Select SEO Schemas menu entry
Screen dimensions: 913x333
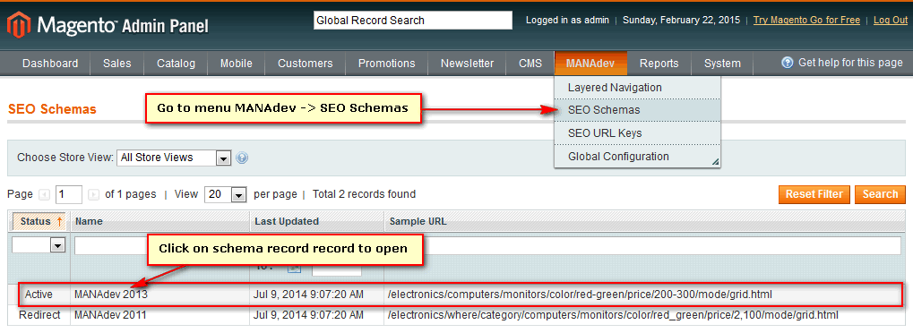coord(638,110)
